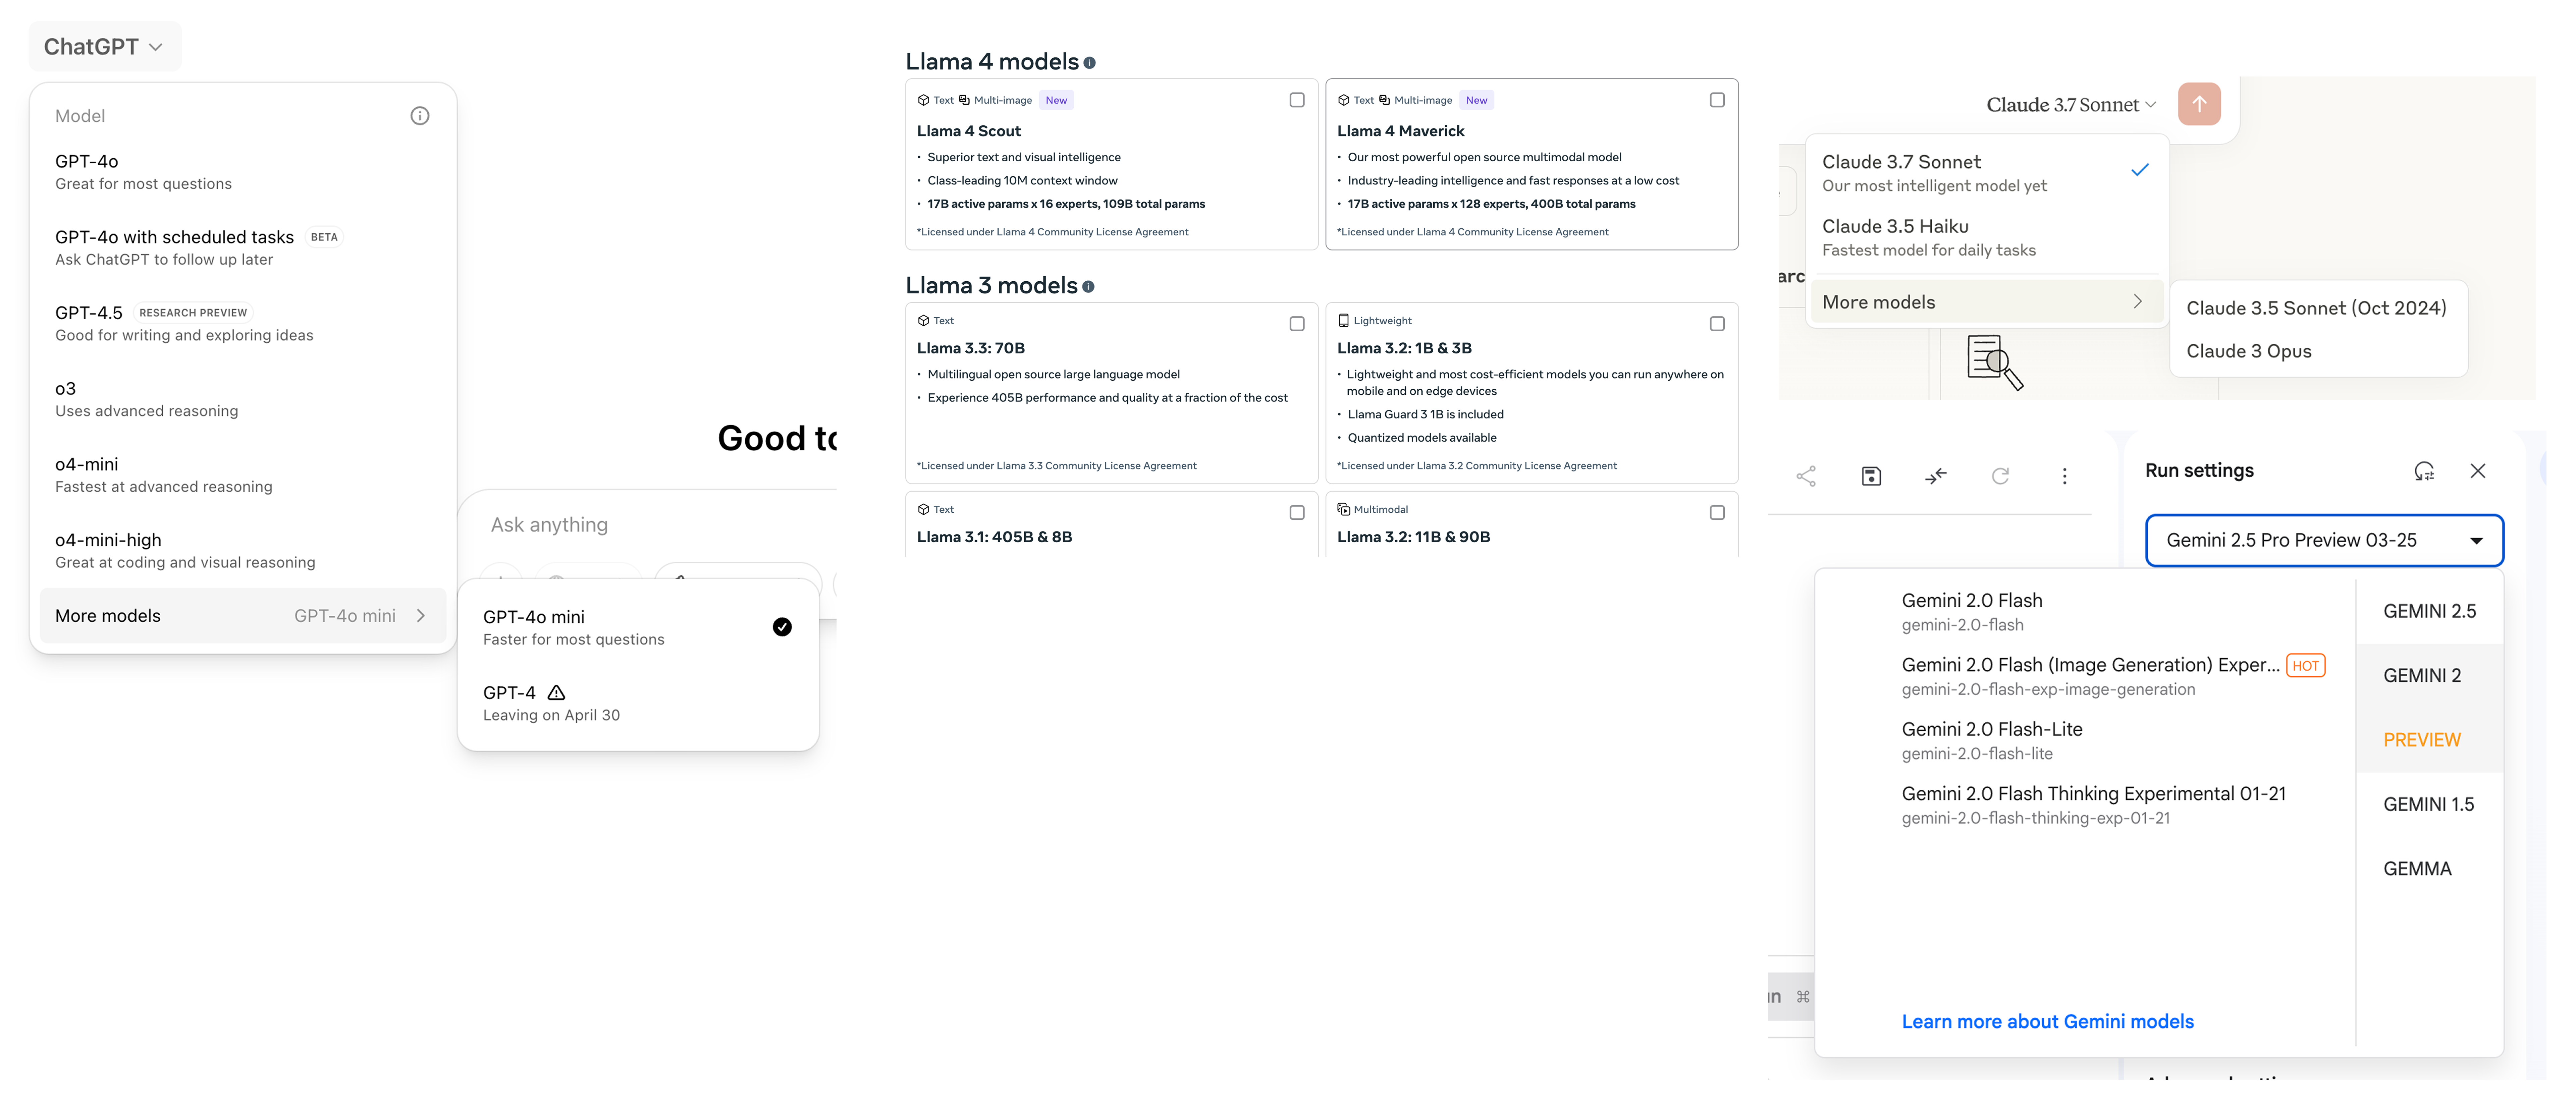This screenshot has height=1116, width=2576.
Task: Select Gemini 2.0 Flash Image Generation Experimental
Action: pos(2085,676)
